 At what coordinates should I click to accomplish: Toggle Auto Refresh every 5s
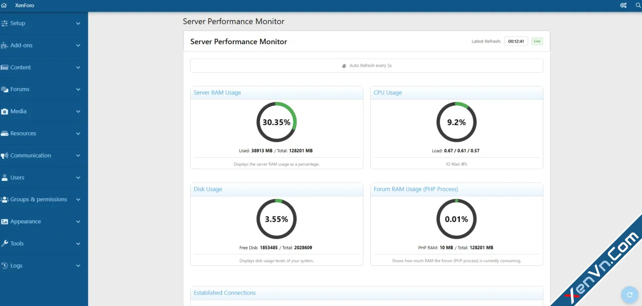coord(367,65)
